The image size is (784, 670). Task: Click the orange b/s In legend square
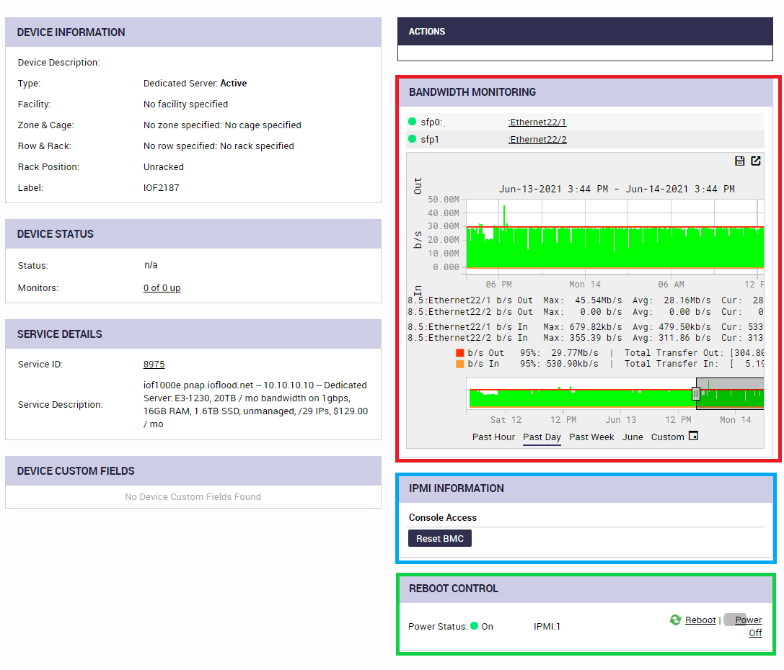pos(462,363)
